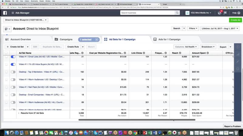Viewport: 243px width, 136px height.
Task: Click info icon beside Website Reg column
Action: [x=82, y=53]
